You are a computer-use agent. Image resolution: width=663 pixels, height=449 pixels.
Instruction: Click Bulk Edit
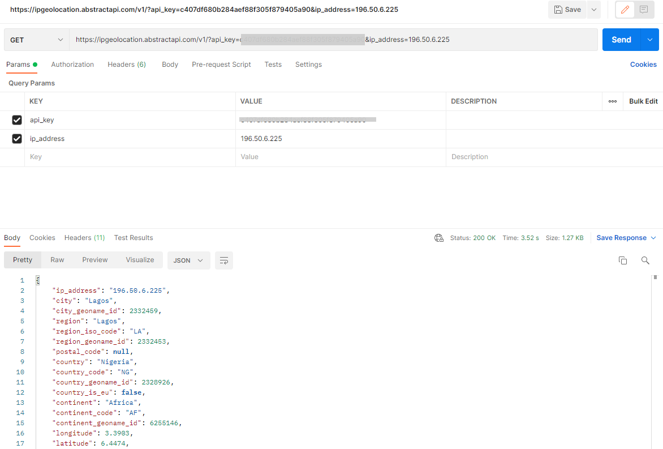(x=643, y=101)
